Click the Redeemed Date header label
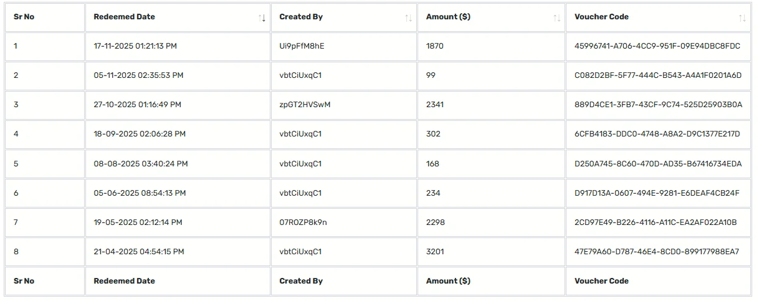Screen dimensions: 759x301 (125, 17)
